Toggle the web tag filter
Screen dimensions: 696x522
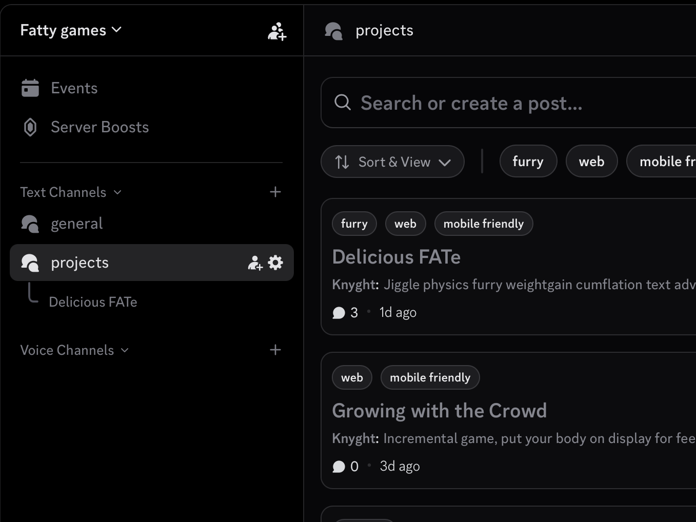coord(591,162)
